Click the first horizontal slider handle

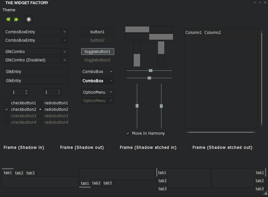150,70
